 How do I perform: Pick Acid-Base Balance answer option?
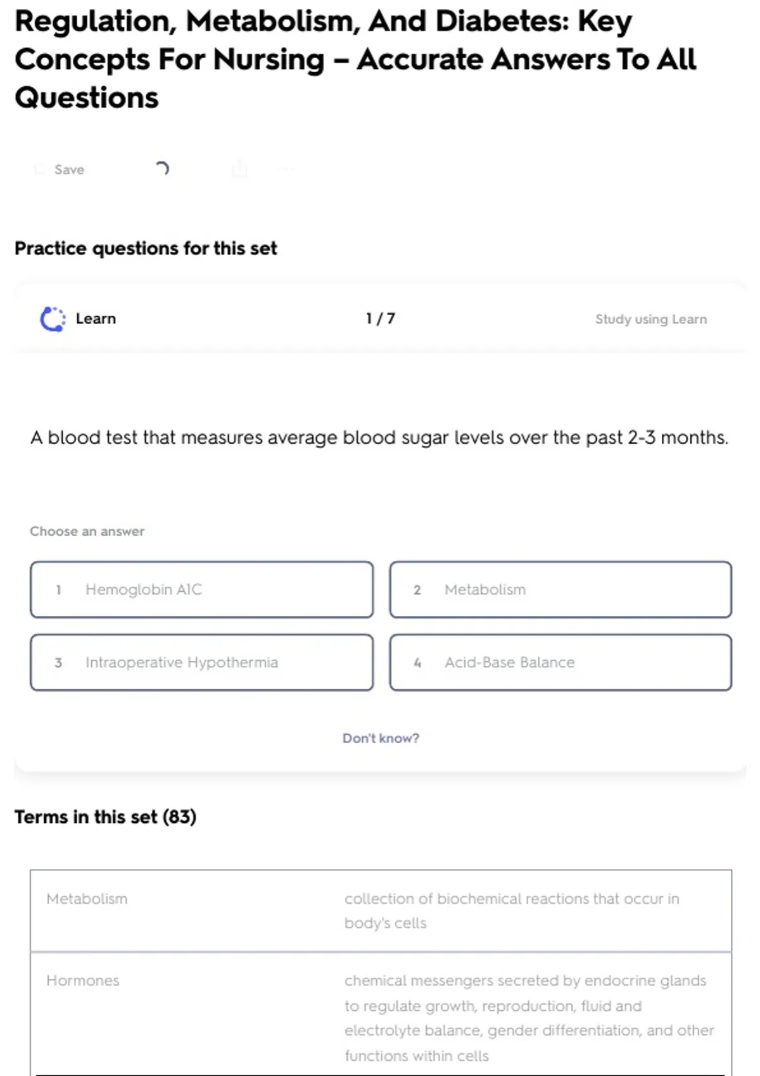(560, 662)
